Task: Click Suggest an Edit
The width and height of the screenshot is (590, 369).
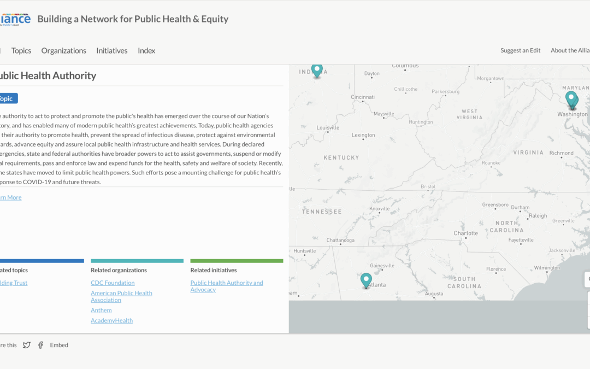Action: coord(520,50)
